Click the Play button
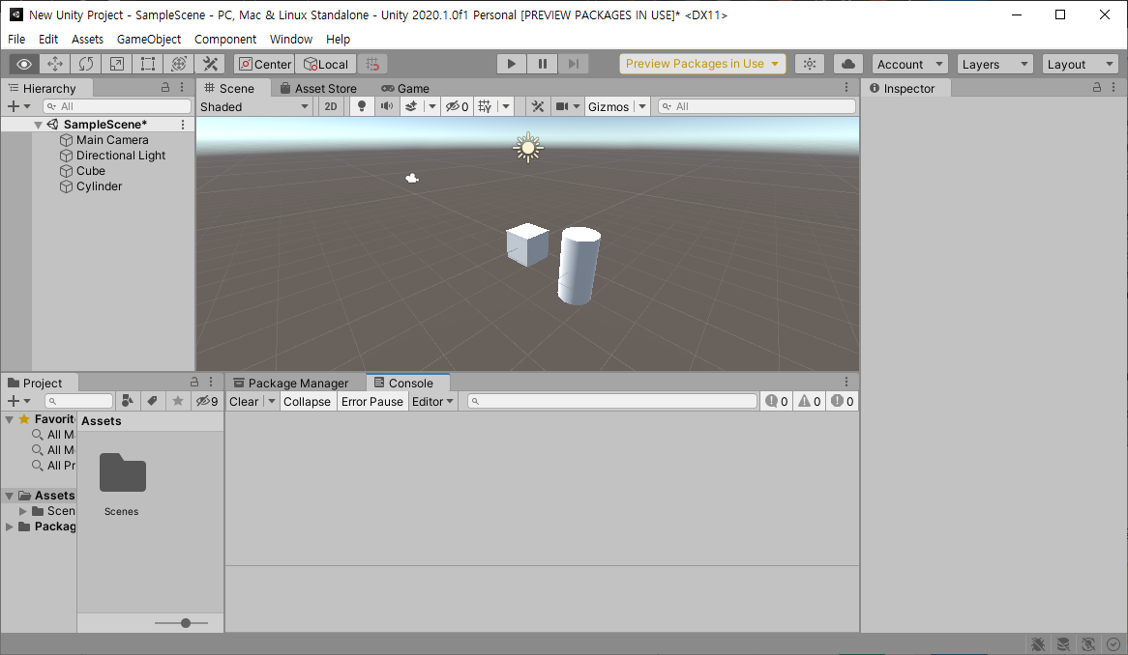1128x655 pixels. pos(512,64)
